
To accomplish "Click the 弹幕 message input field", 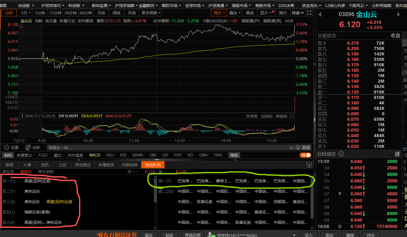I will [167, 148].
